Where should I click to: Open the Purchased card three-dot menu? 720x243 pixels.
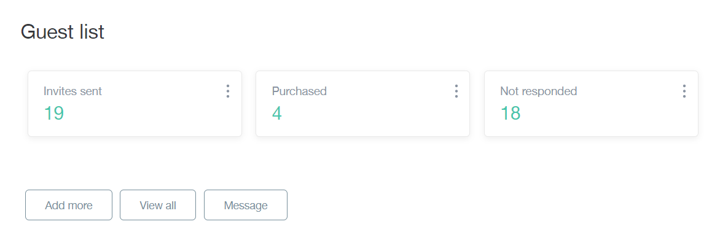click(x=456, y=91)
